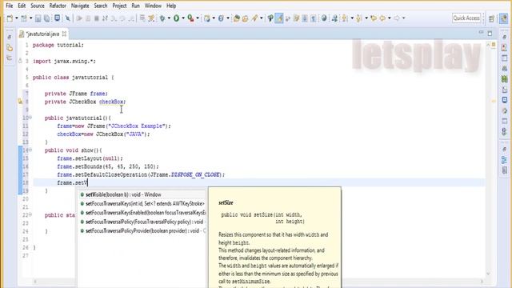The width and height of the screenshot is (512, 288).
Task: Click the Restore icon atop right sidebar
Action: (x=505, y=38)
